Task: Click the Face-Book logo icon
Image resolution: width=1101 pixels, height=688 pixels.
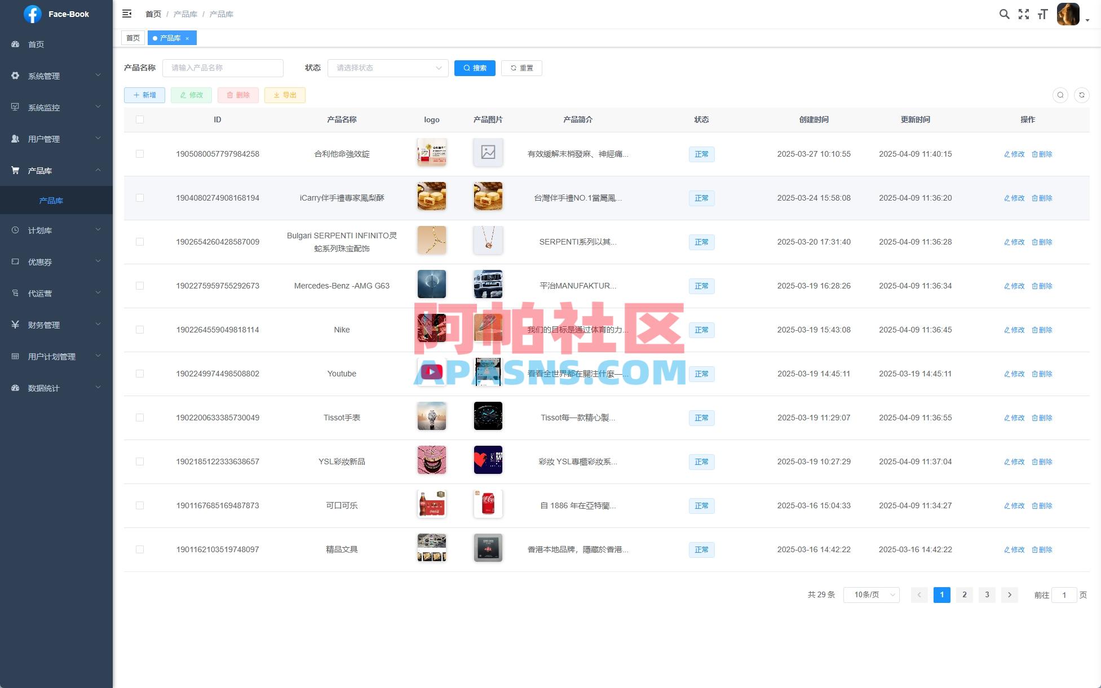Action: tap(32, 14)
